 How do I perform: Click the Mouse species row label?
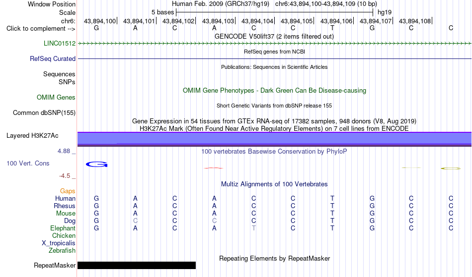tap(66, 214)
